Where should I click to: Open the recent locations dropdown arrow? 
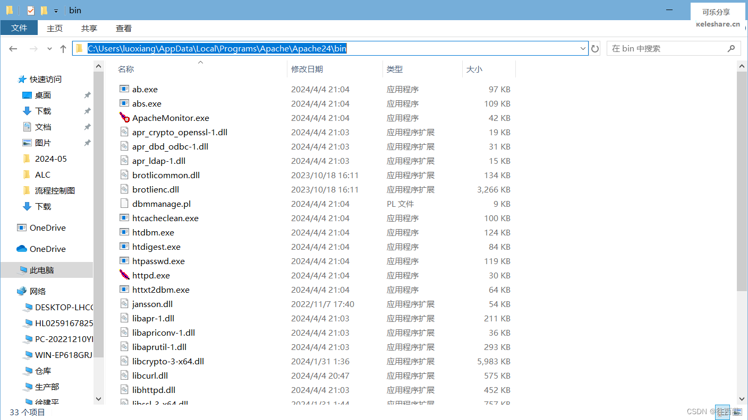click(49, 49)
